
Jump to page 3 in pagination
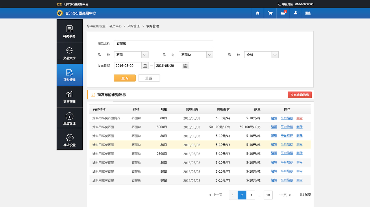[251, 195]
